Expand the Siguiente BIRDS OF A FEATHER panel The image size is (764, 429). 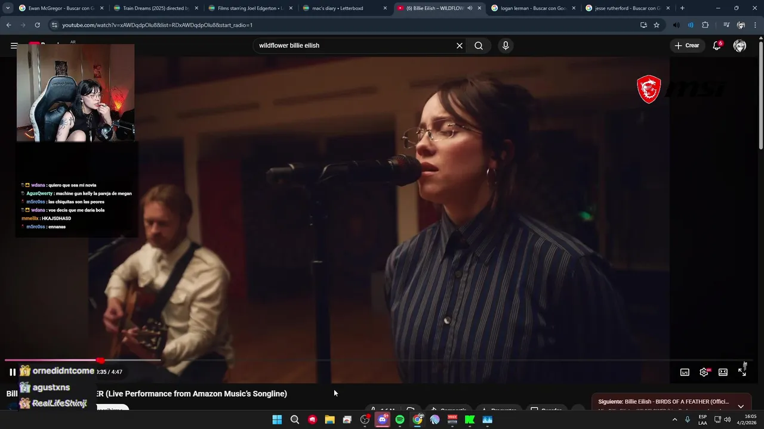tap(741, 406)
